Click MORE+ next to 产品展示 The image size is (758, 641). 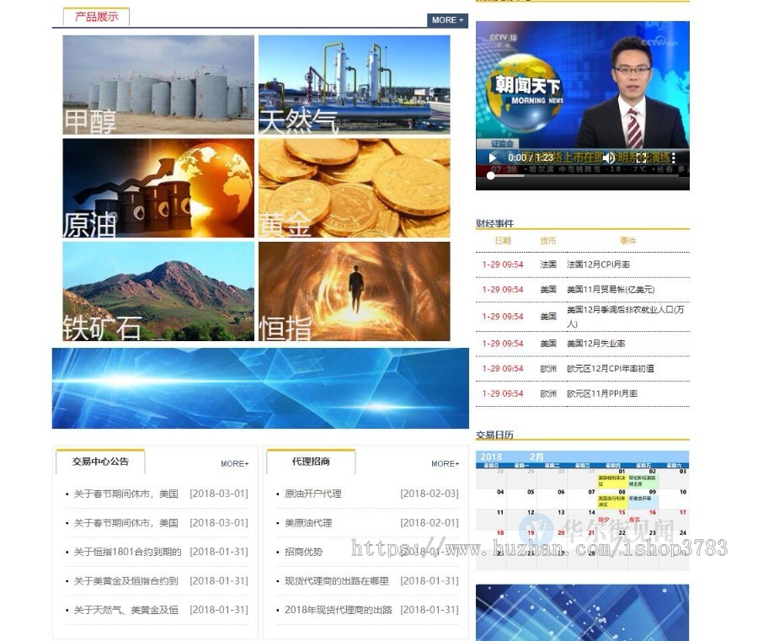click(447, 19)
